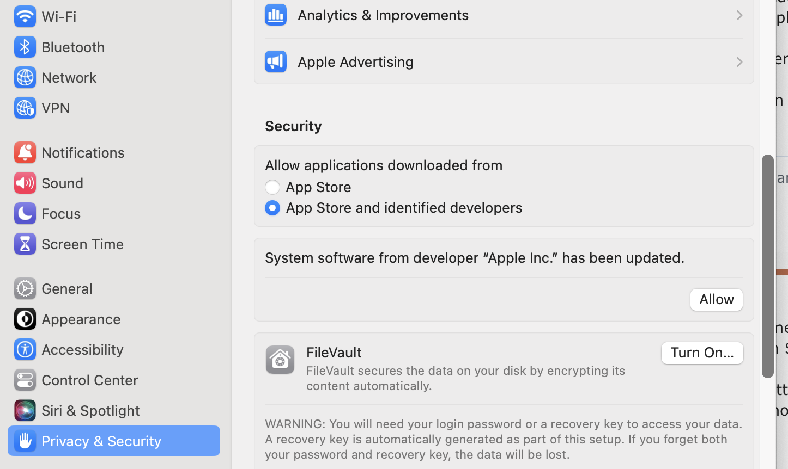
Task: Click the Network globe icon
Action: [x=25, y=77]
